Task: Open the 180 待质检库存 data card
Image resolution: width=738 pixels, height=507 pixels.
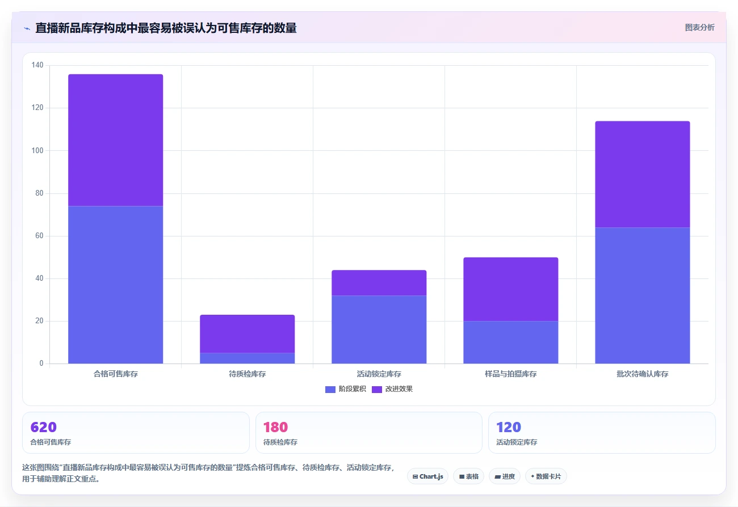Action: point(369,433)
